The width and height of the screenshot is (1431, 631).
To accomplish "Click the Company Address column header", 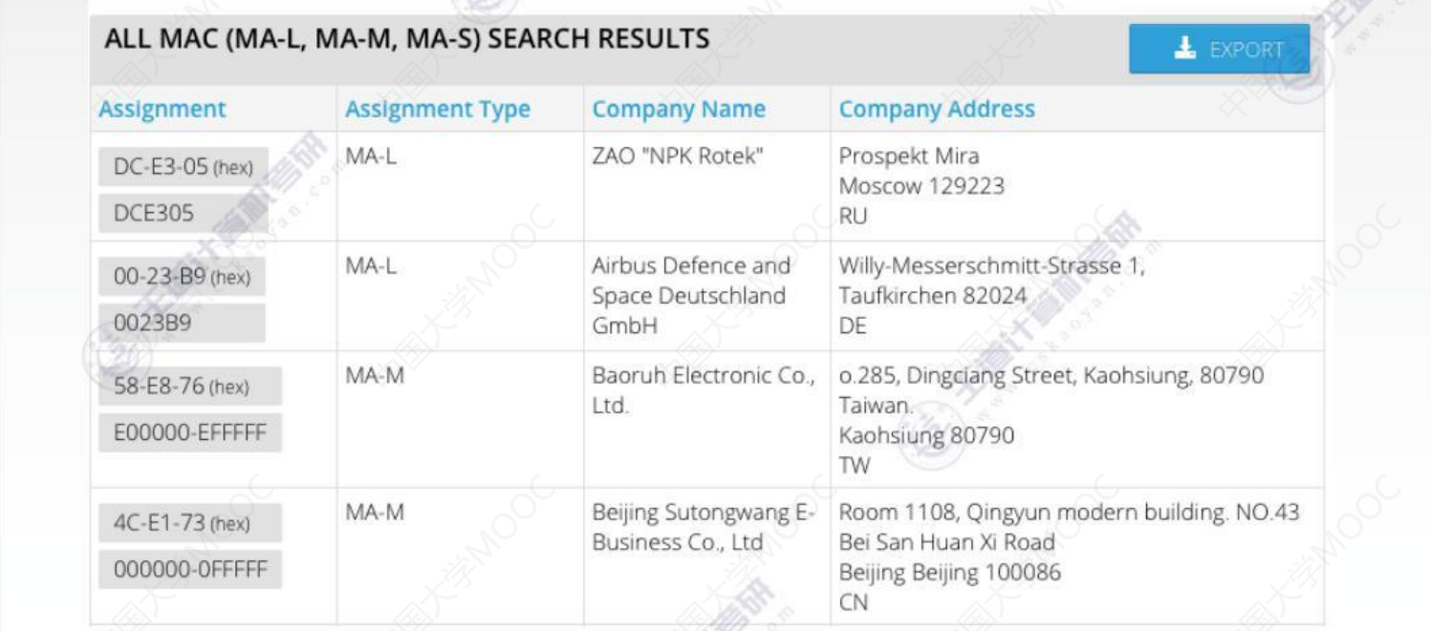I will [937, 110].
